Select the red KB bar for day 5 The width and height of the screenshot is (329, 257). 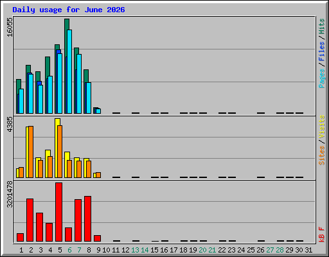click(58, 212)
